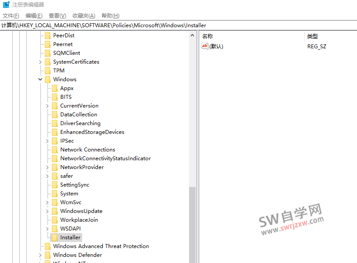Viewport: 357px width, 263px height.
Task: Click the BITS folder icon
Action: click(x=55, y=97)
